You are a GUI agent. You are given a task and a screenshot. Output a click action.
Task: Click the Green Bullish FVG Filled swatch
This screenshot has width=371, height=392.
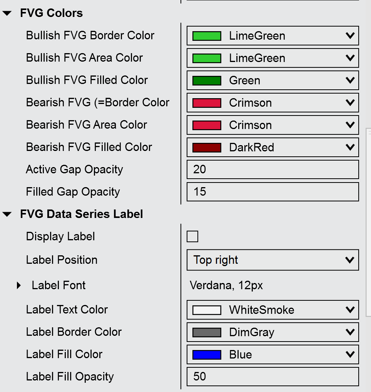tap(207, 80)
